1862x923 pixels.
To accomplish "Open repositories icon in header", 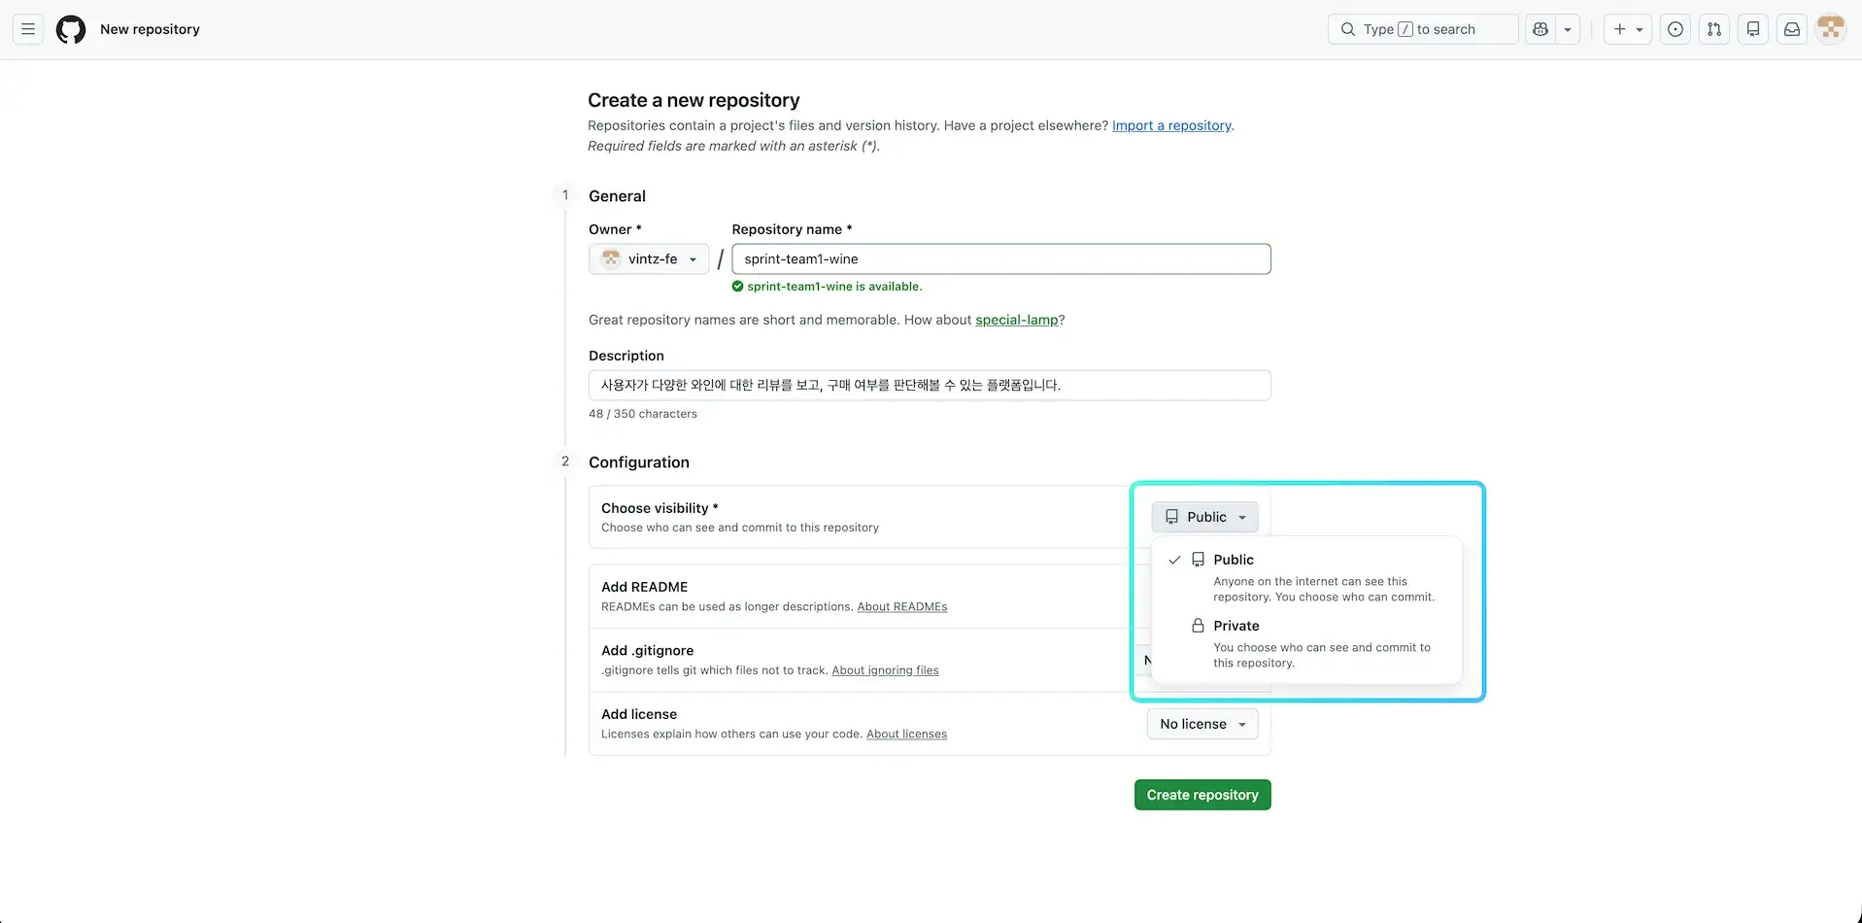I will click(1753, 29).
